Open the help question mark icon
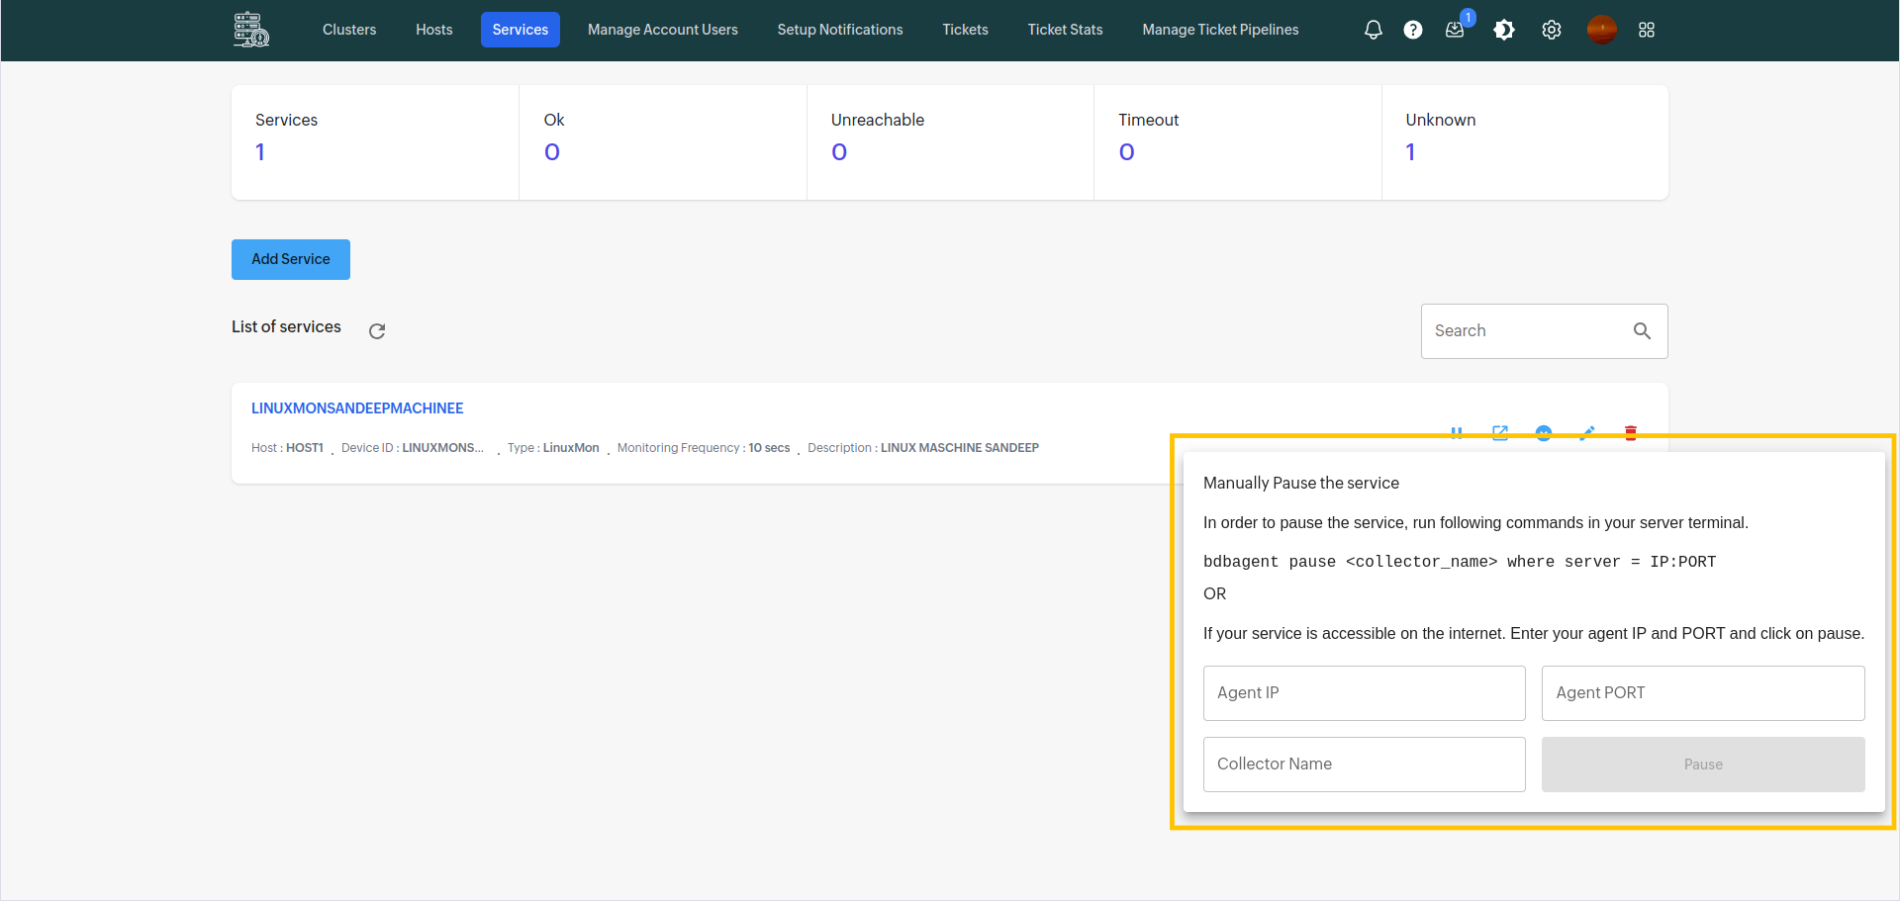1900x901 pixels. [x=1413, y=30]
